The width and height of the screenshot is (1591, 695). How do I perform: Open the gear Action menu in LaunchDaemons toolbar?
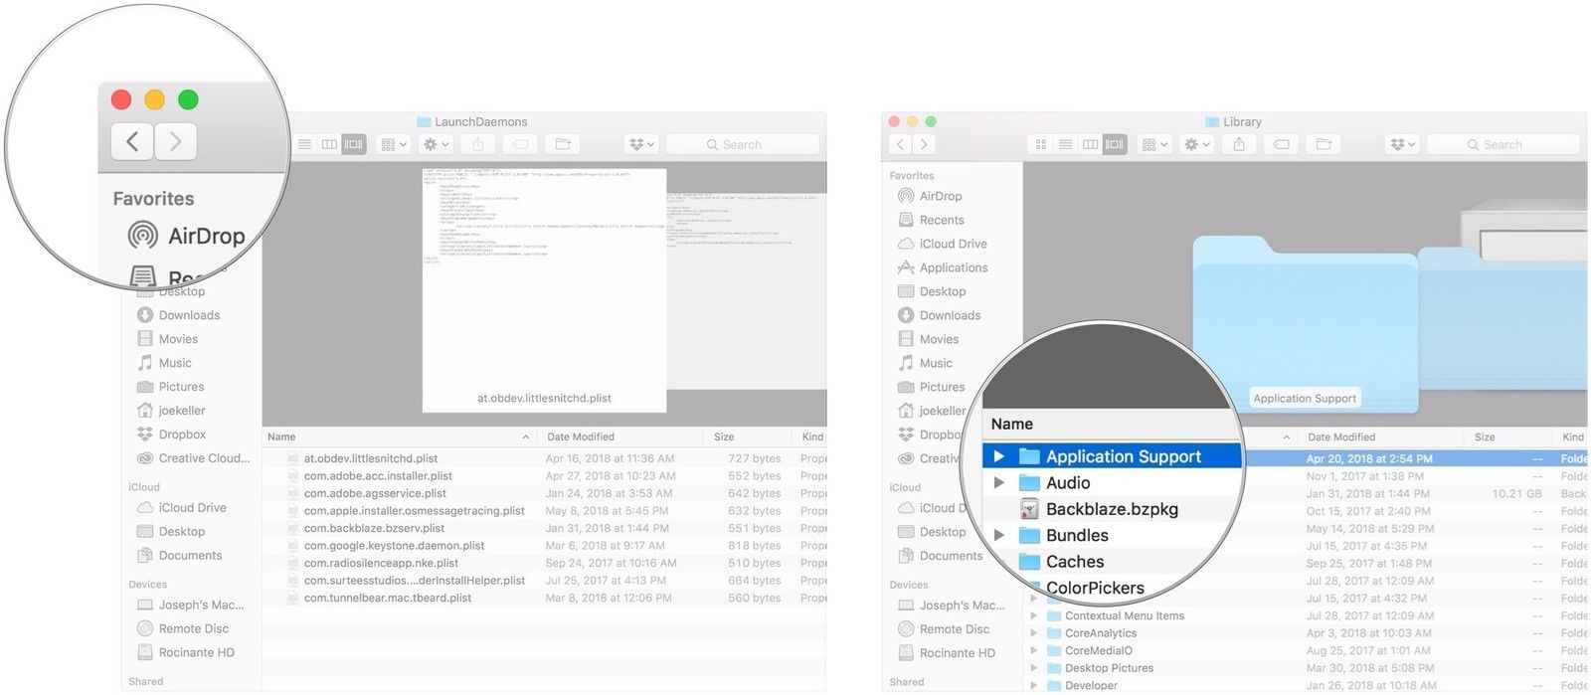[x=437, y=144]
